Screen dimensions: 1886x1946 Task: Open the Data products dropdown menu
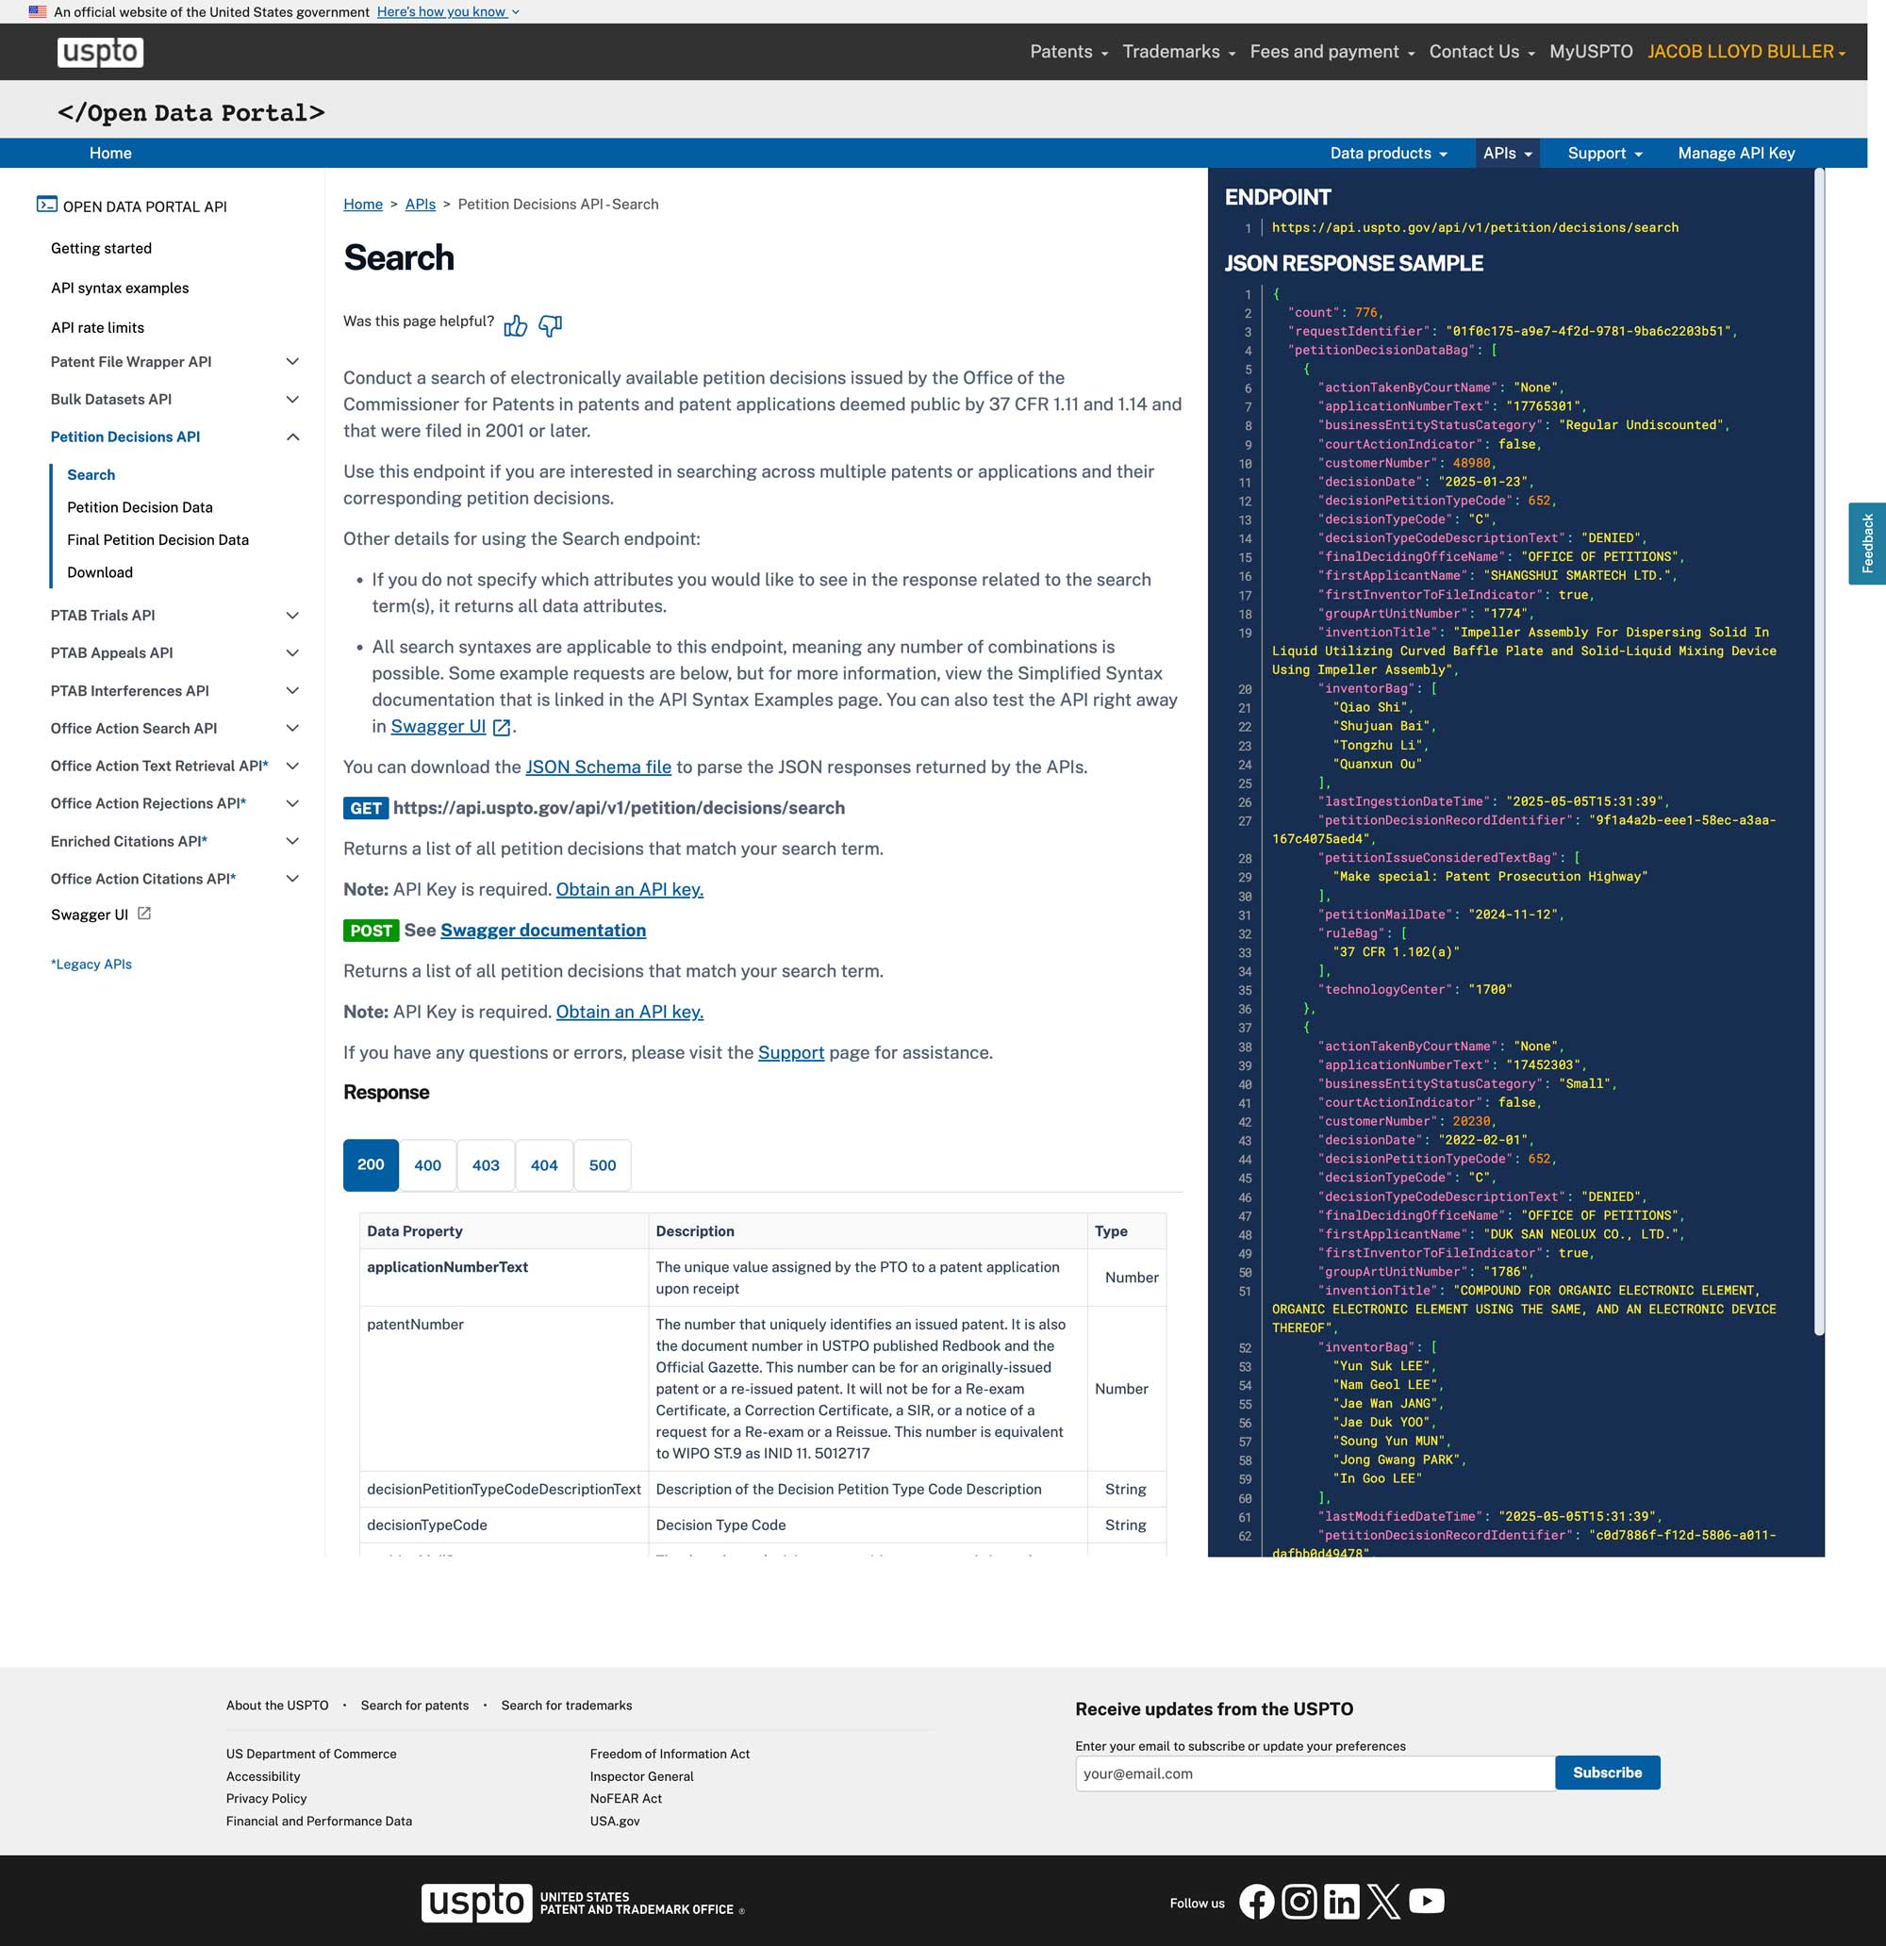[x=1388, y=153]
